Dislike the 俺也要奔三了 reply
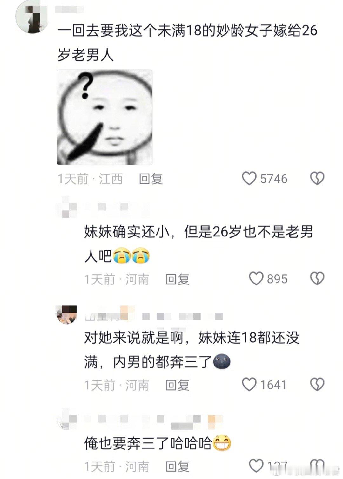This screenshot has width=343, height=479. [x=317, y=466]
